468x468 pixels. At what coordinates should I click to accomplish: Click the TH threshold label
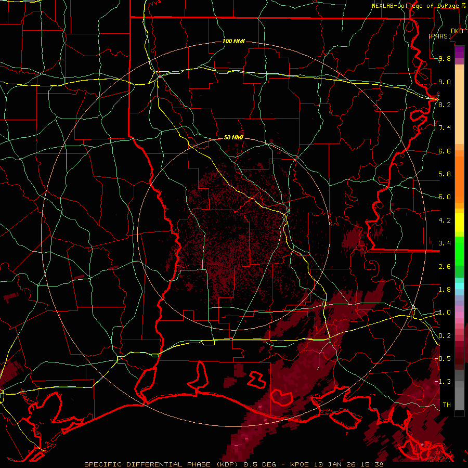pyautogui.click(x=447, y=405)
